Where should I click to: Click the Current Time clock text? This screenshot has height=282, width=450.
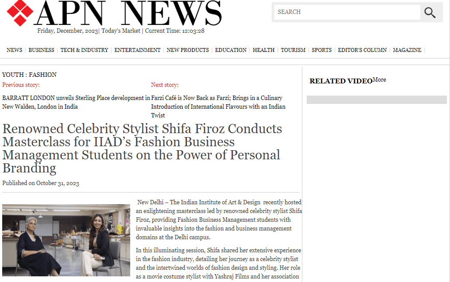click(x=174, y=31)
